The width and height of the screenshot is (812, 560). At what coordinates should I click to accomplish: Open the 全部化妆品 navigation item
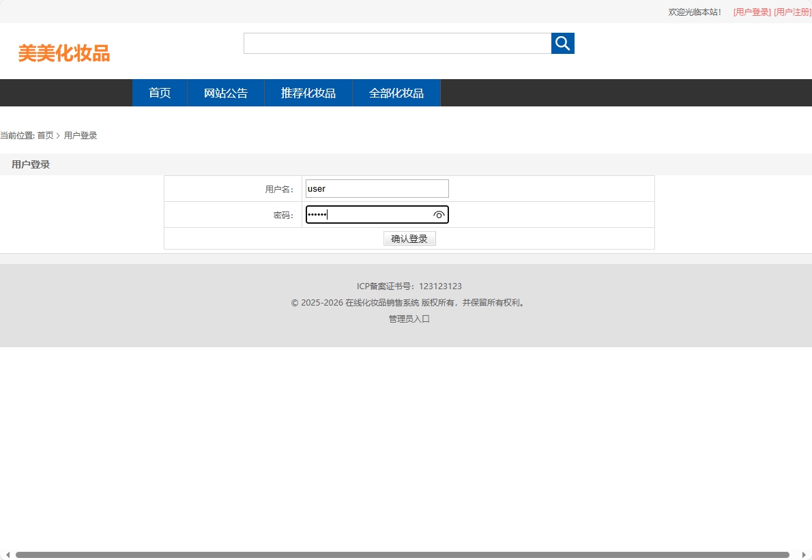coord(396,93)
